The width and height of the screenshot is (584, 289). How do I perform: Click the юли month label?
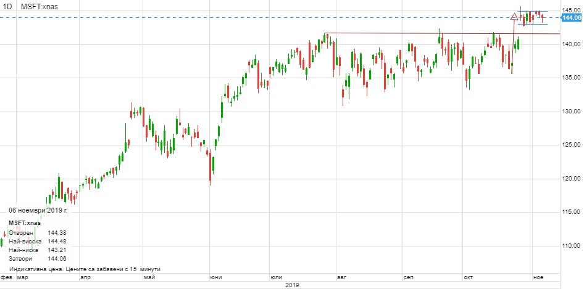tap(276, 277)
